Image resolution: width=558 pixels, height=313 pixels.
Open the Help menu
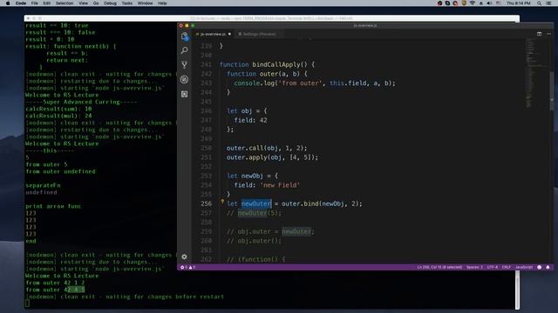[162, 3]
